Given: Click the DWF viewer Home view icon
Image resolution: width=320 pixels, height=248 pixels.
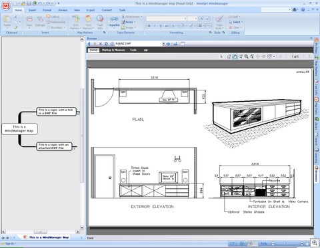Looking at the screenshot, I should pyautogui.click(x=229, y=57).
